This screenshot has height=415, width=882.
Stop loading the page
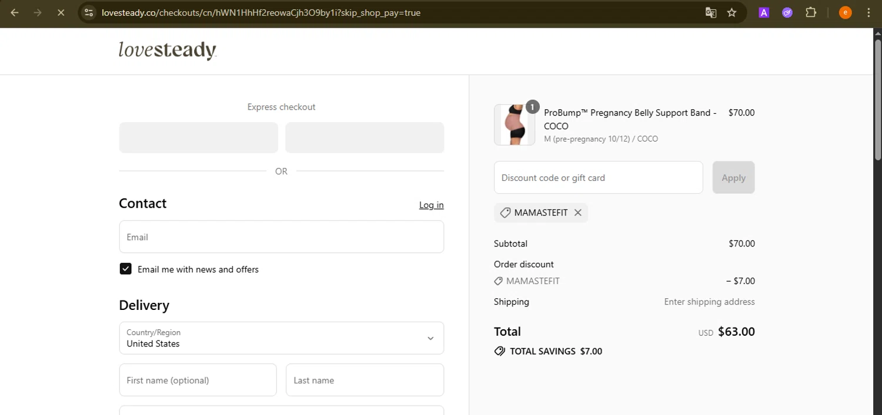point(61,12)
